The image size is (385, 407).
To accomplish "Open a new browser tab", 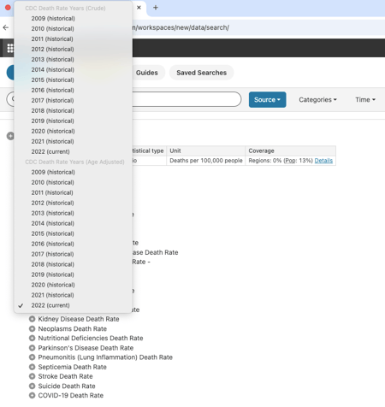I will [x=156, y=8].
